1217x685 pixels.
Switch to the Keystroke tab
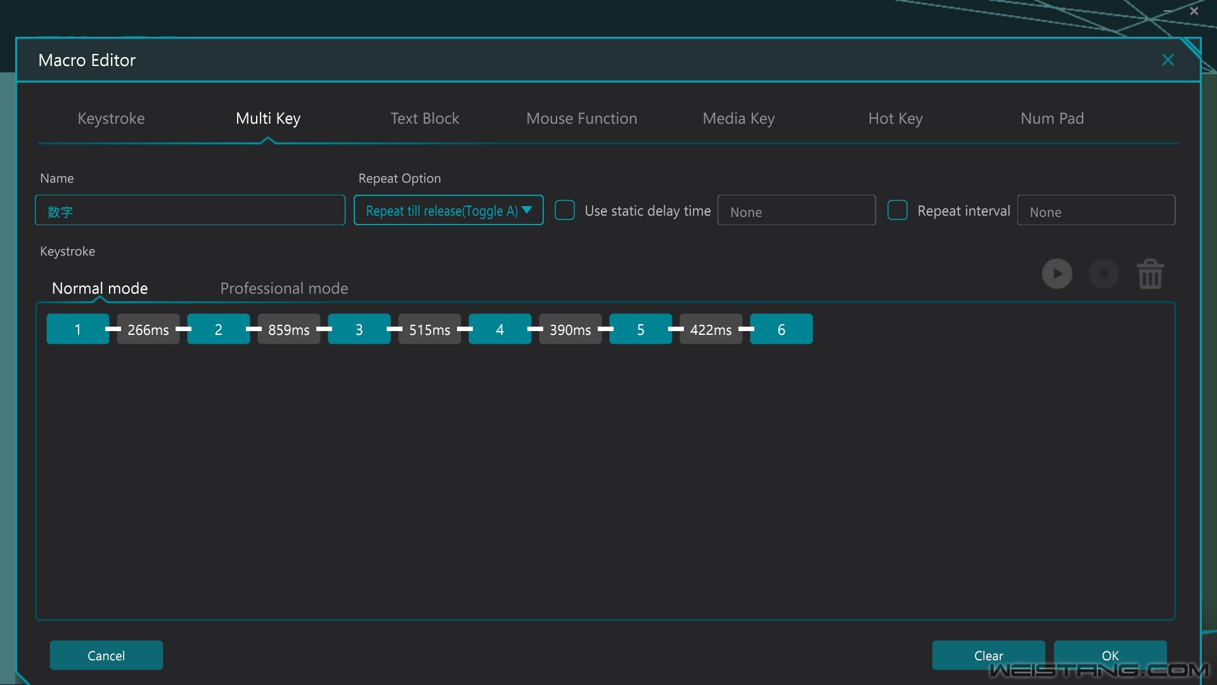click(111, 119)
